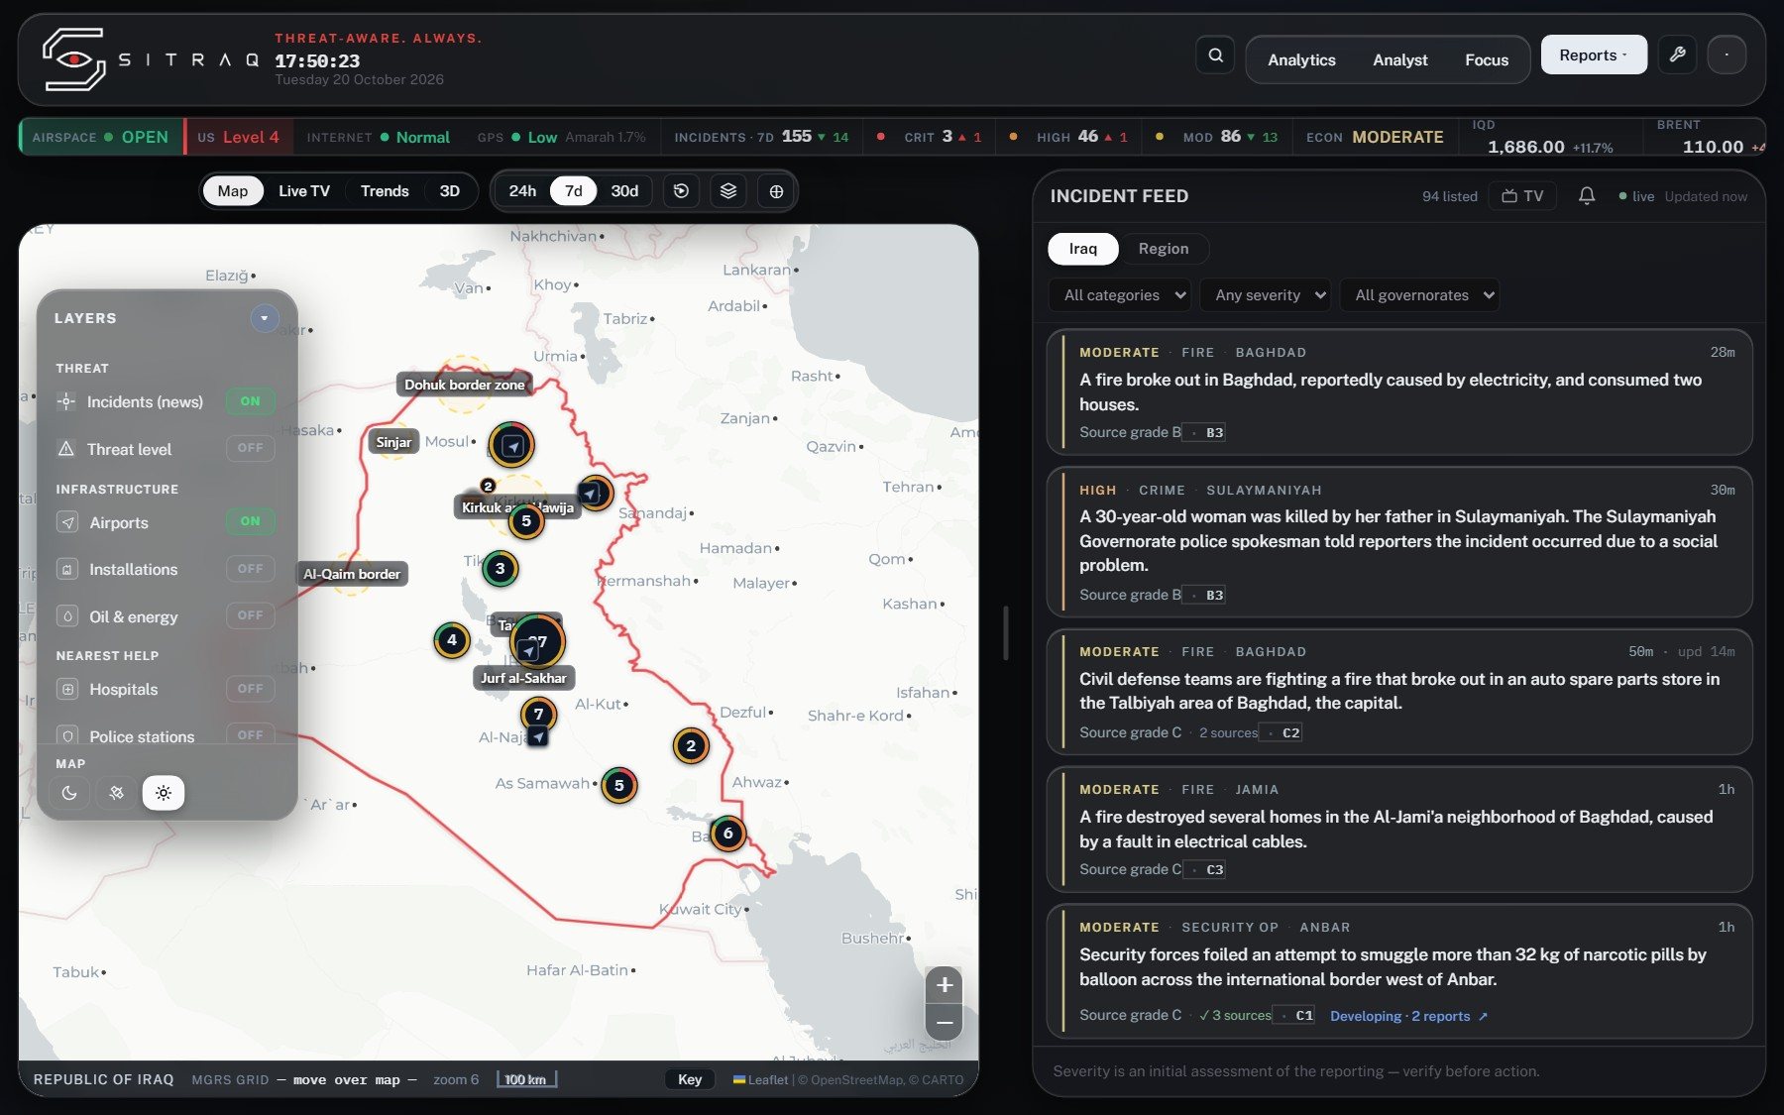The width and height of the screenshot is (1784, 1115).
Task: Select the 30d time range
Action: (624, 191)
